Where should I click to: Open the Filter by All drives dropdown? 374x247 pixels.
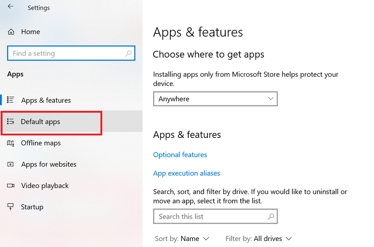point(259,238)
